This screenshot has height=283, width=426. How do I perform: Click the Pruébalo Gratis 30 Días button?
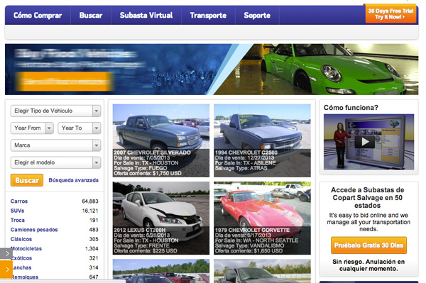pyautogui.click(x=368, y=245)
